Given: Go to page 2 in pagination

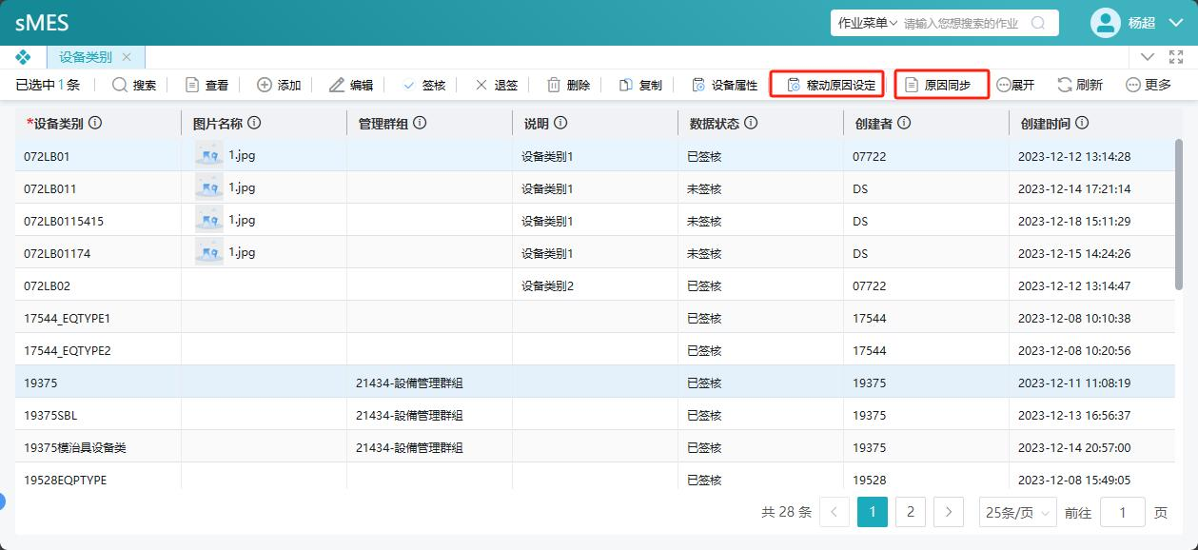Looking at the screenshot, I should point(911,512).
